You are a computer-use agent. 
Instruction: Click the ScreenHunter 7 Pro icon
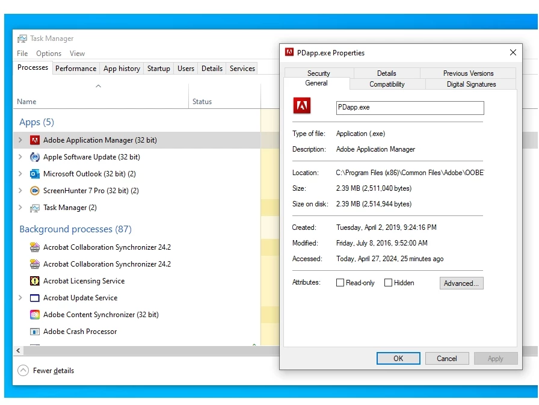point(35,191)
